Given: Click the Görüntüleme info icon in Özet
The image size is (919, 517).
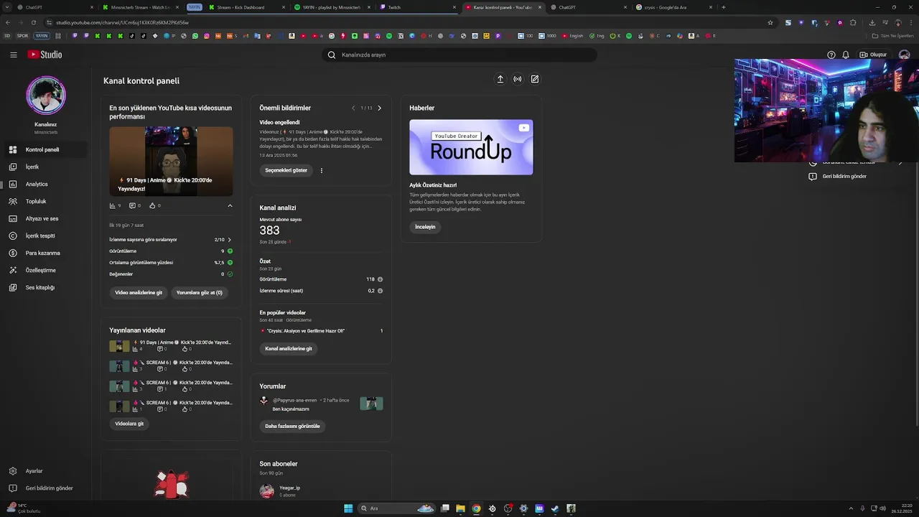Looking at the screenshot, I should 380,279.
